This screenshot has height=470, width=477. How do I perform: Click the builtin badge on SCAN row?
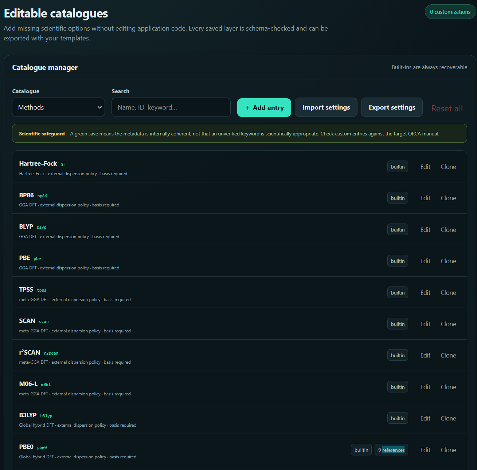click(398, 324)
